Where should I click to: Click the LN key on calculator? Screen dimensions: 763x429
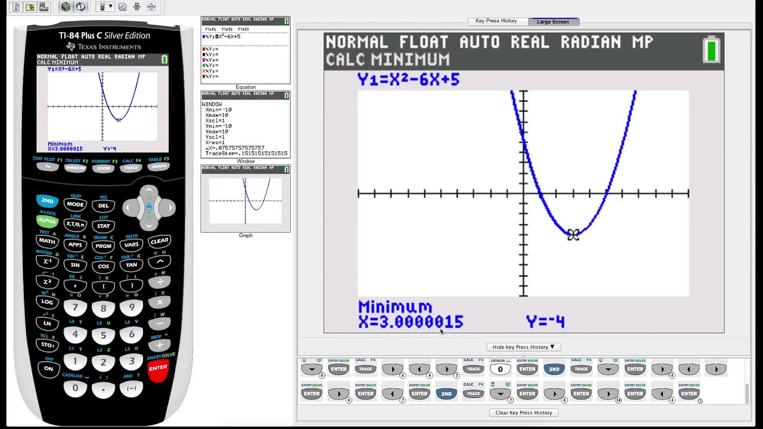pos(47,323)
